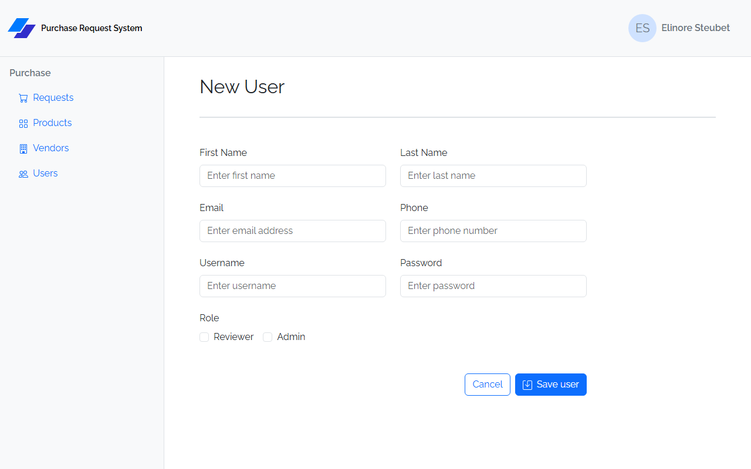The width and height of the screenshot is (751, 469).
Task: Click the Cancel button
Action: [488, 385]
